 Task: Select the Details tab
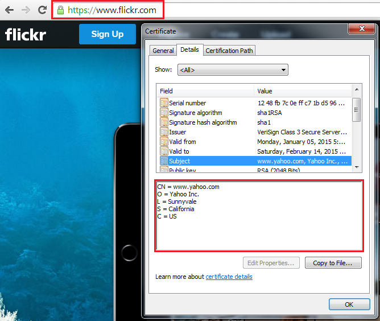pyautogui.click(x=189, y=50)
